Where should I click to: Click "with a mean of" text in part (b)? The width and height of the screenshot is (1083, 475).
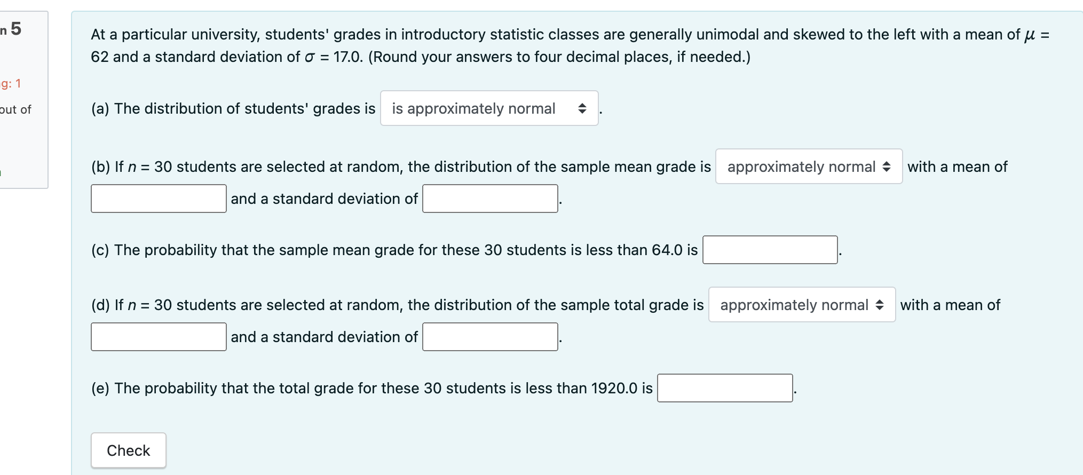pyautogui.click(x=957, y=167)
